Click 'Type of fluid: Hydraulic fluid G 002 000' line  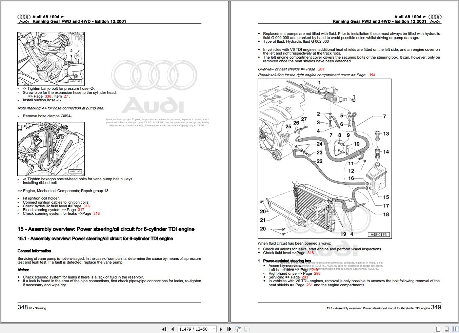pyautogui.click(x=296, y=41)
